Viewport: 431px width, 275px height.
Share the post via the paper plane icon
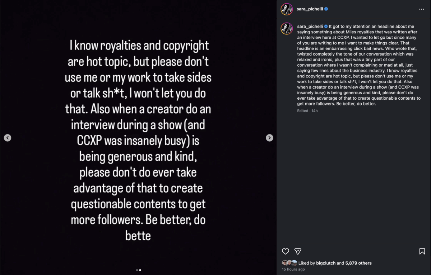point(298,251)
